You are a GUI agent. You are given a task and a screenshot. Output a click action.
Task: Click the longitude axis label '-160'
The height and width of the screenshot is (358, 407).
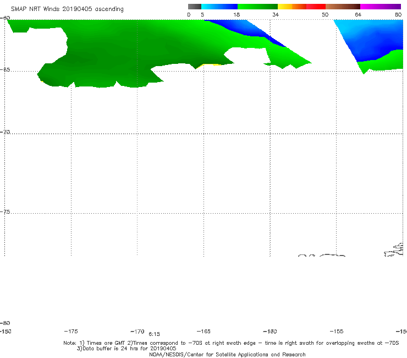(270, 331)
